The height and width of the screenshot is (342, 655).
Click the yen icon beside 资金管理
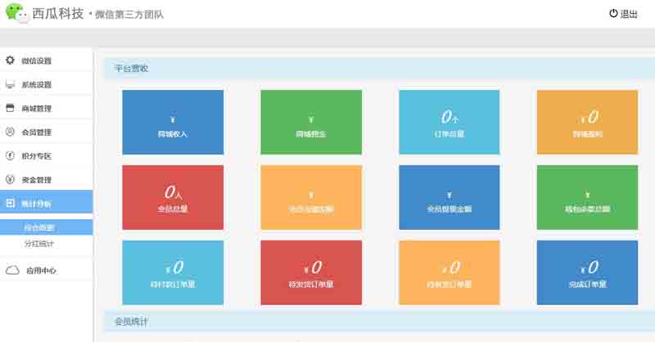11,179
